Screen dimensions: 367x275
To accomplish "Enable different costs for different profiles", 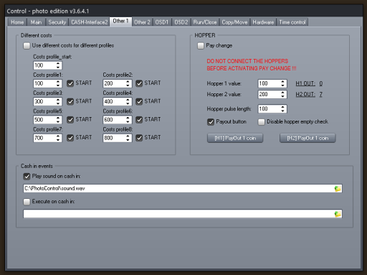I will pos(27,45).
